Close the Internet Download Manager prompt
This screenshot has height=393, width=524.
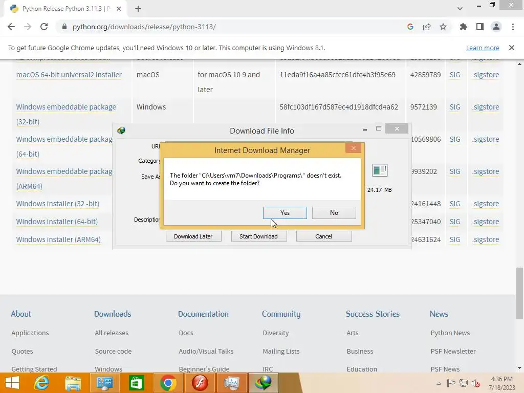pyautogui.click(x=353, y=148)
